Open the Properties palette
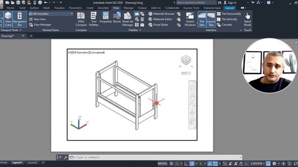Viewport: 298px width, 167px height. click(106, 18)
